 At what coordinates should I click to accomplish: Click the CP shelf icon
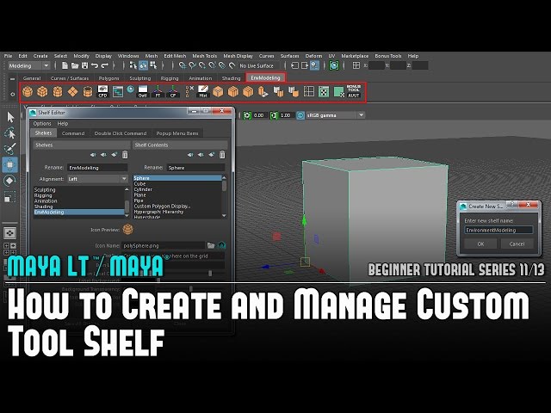click(x=173, y=92)
